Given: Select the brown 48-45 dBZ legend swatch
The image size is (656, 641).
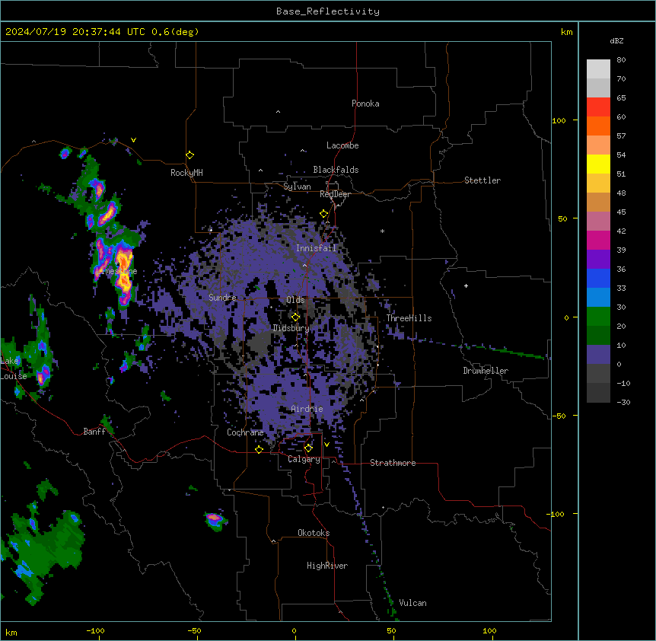Looking at the screenshot, I should point(598,203).
